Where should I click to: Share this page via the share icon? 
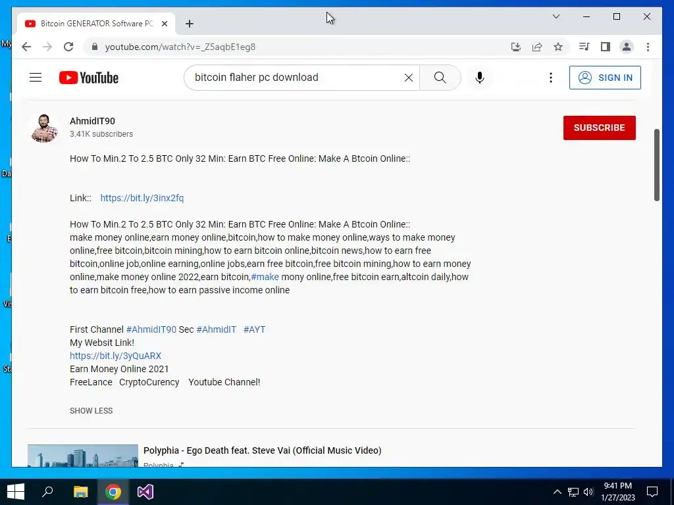(x=537, y=47)
